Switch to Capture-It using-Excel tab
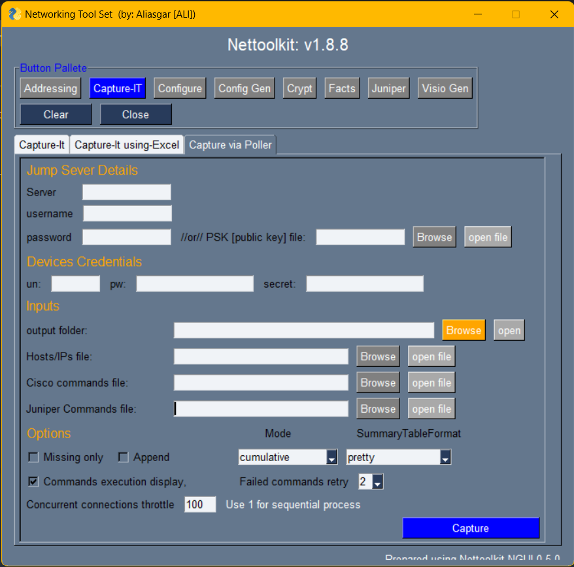Viewport: 574px width, 567px height. pos(127,145)
